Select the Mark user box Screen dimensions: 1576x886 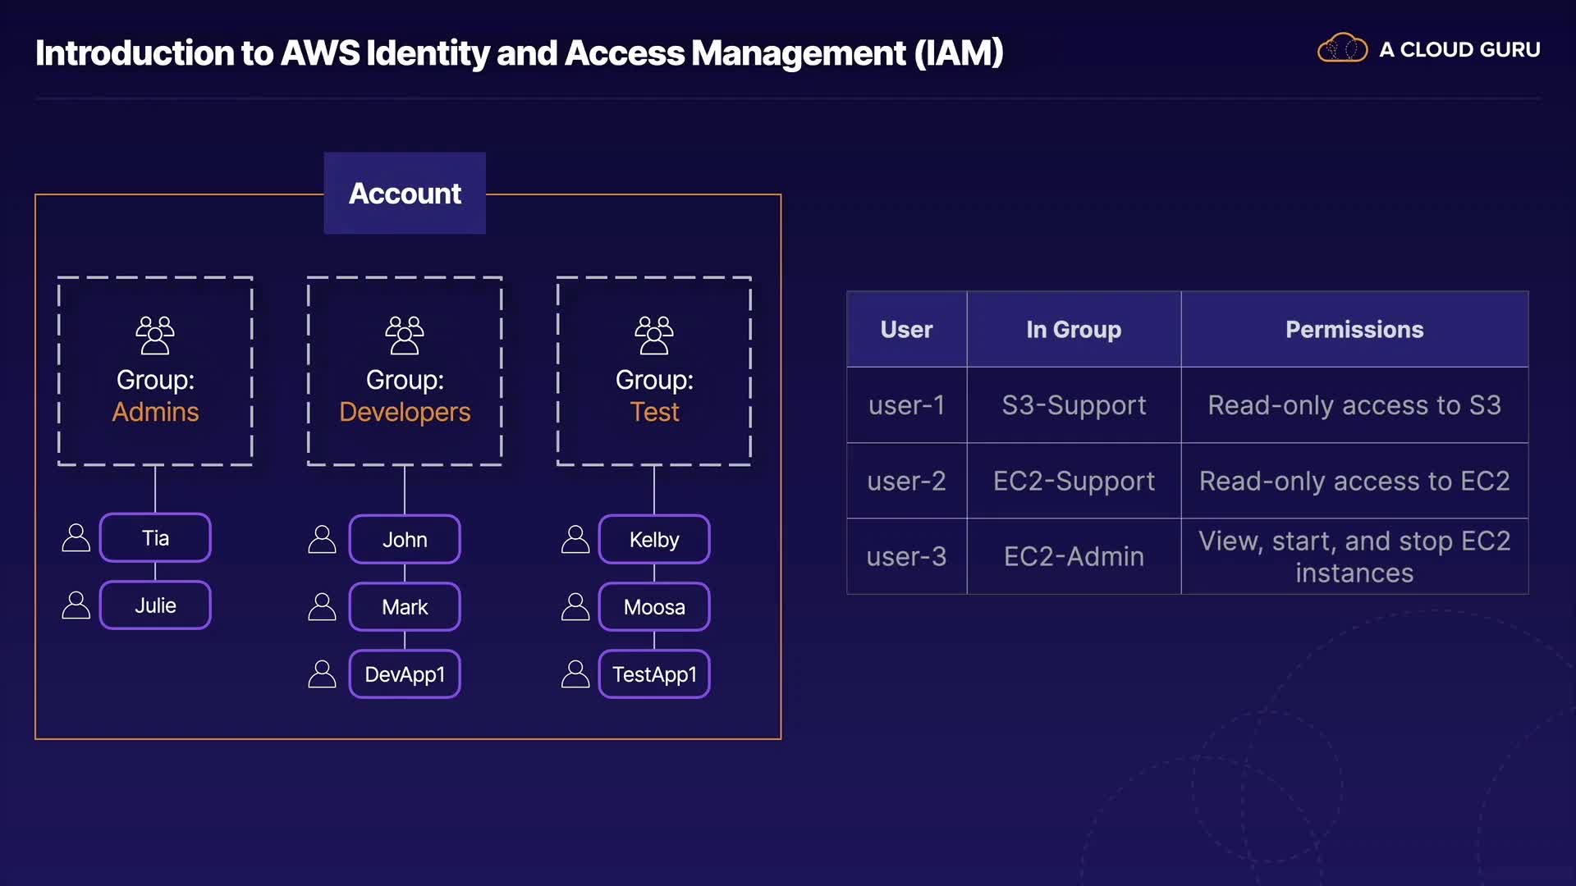click(x=405, y=607)
